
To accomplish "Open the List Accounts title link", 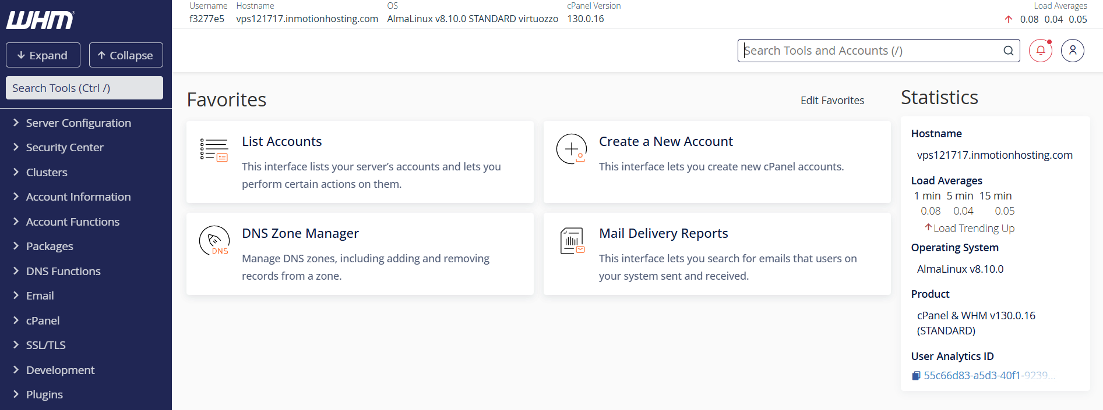I will pos(282,141).
